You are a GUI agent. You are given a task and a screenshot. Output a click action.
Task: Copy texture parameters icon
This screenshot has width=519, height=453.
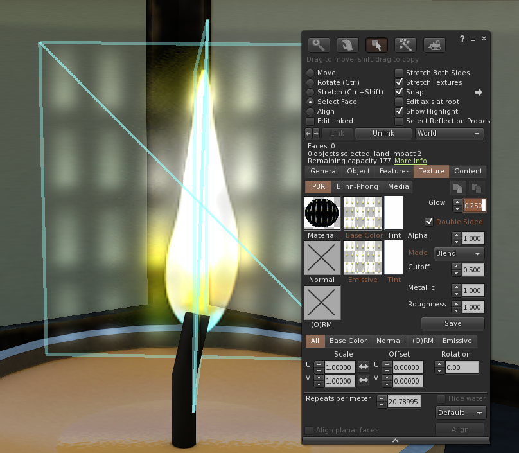458,188
